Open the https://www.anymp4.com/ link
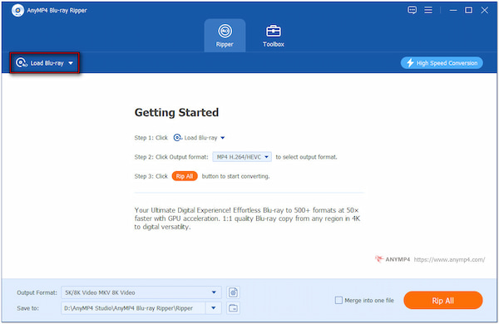This screenshot has height=324, width=499. tap(449, 259)
